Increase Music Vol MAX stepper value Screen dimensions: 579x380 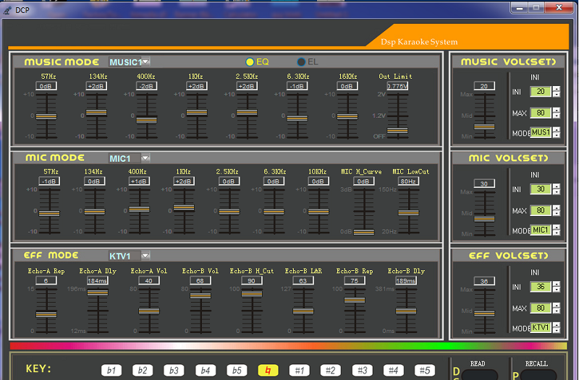tap(557, 111)
